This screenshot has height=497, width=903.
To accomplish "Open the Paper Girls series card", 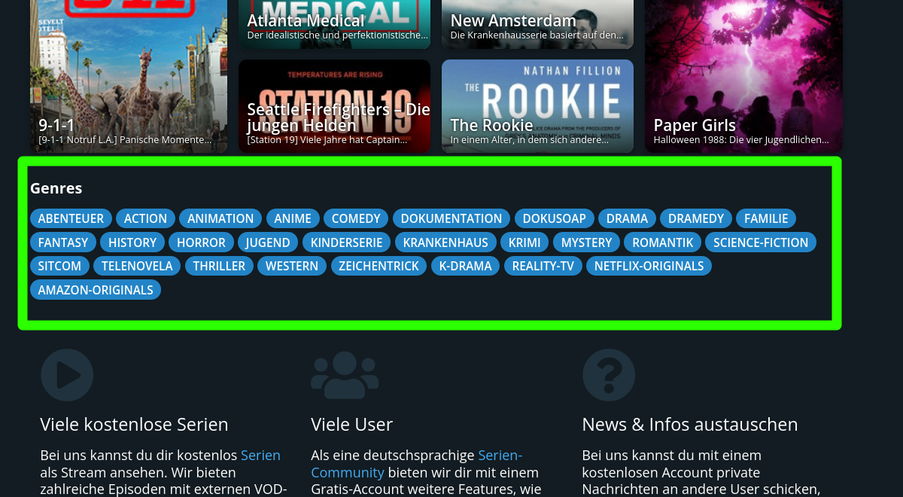I will click(743, 75).
